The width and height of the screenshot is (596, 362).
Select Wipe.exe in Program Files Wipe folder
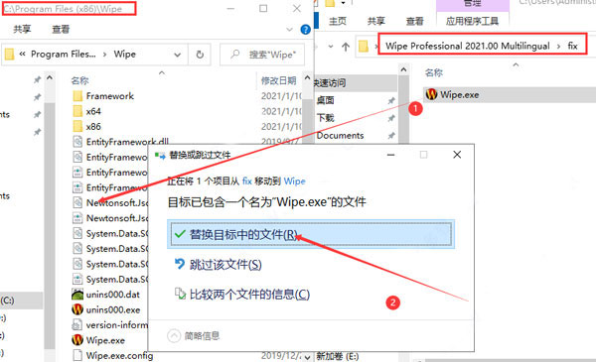coord(98,340)
